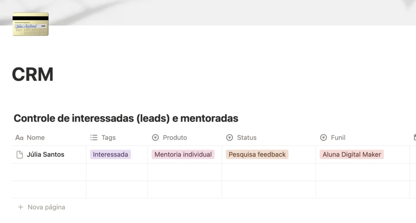
Task: Open the Tags column header options
Action: coord(108,138)
